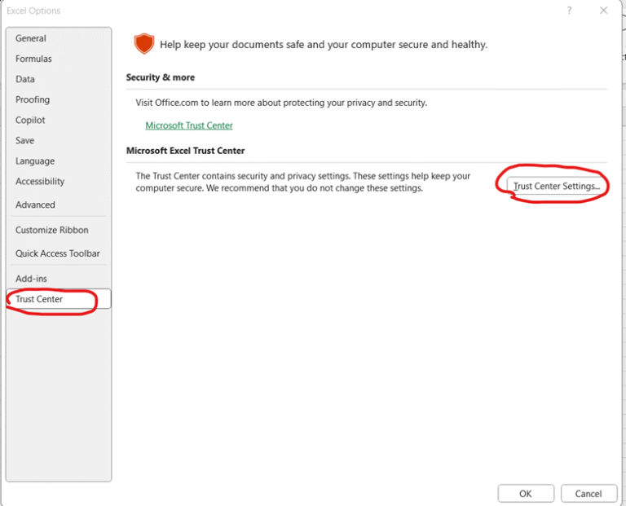This screenshot has width=626, height=506.
Task: Open the Add-ins category
Action: coord(31,279)
